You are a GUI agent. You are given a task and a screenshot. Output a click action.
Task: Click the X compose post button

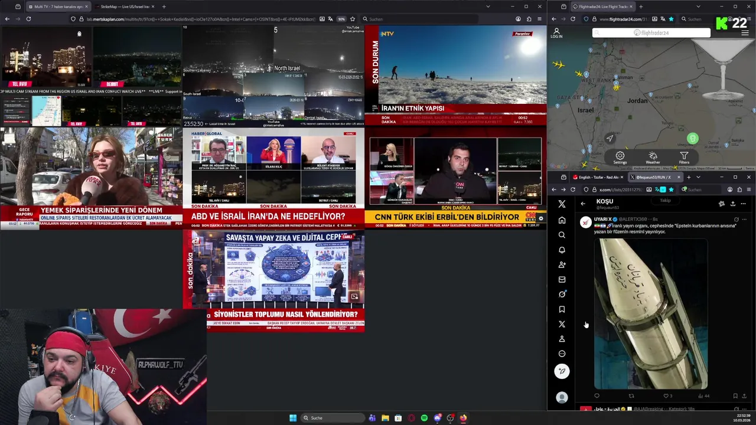[562, 371]
